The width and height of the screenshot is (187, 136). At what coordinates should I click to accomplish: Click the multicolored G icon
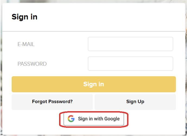point(71,119)
